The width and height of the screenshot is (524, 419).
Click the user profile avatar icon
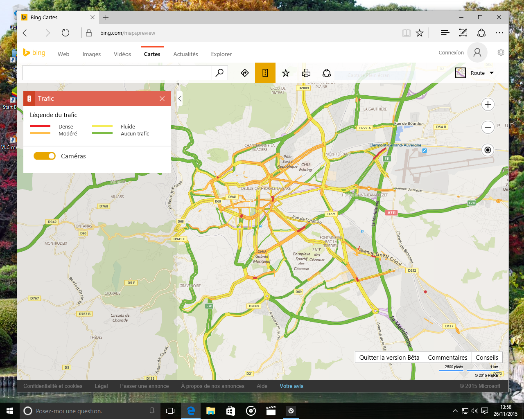tap(477, 52)
